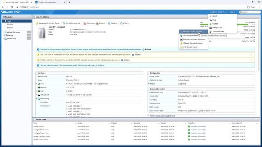Click the CPU hardware row icon

(x=39, y=84)
